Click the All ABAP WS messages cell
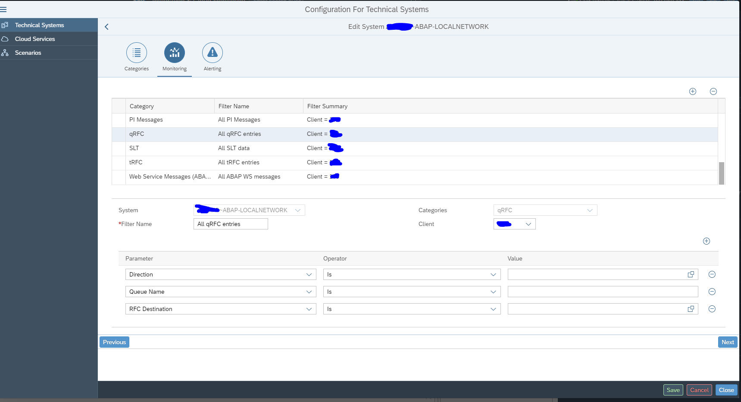This screenshot has height=402, width=741. (x=249, y=177)
